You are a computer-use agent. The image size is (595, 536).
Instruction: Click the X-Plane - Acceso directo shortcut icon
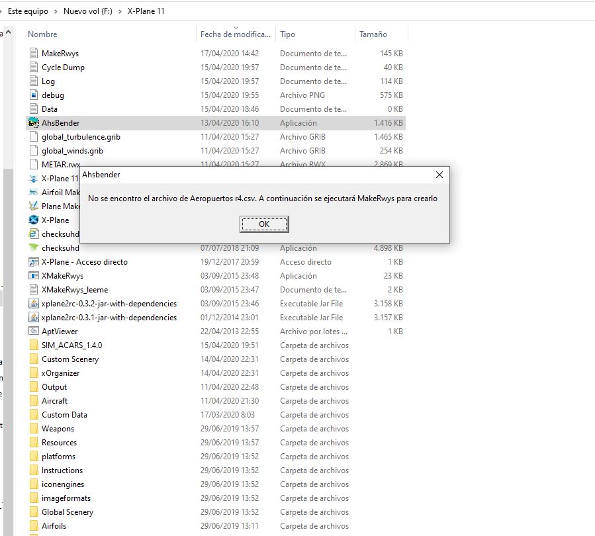pos(34,262)
